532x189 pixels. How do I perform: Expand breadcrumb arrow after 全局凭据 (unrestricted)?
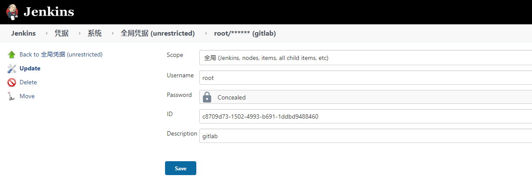(206, 33)
